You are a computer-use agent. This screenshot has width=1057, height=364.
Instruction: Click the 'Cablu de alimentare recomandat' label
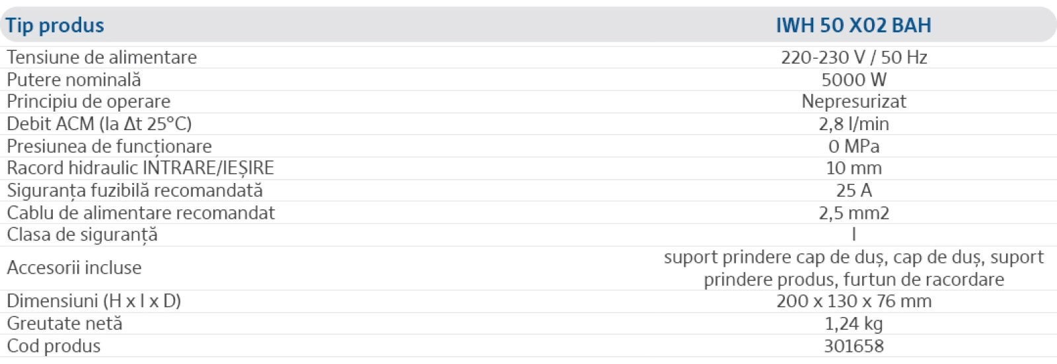tap(141, 213)
